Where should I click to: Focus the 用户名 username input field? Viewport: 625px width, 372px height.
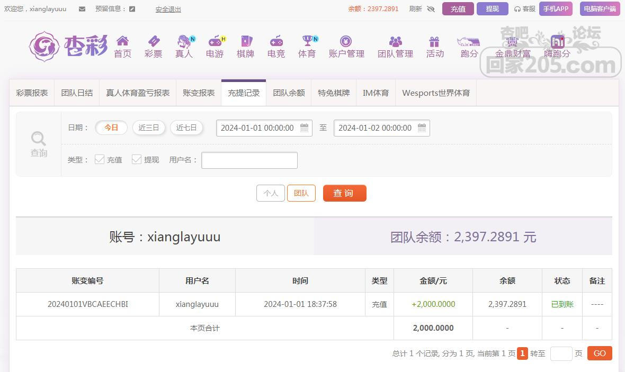click(249, 160)
